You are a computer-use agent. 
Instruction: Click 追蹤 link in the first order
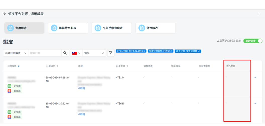click(82, 88)
